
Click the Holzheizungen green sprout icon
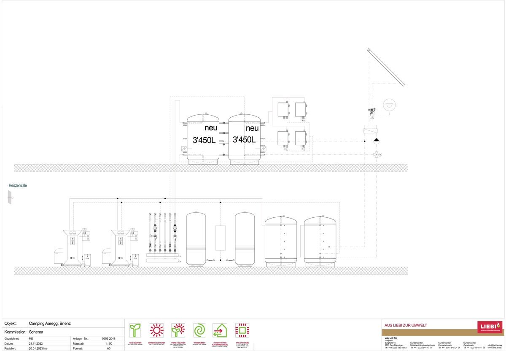[135, 330]
